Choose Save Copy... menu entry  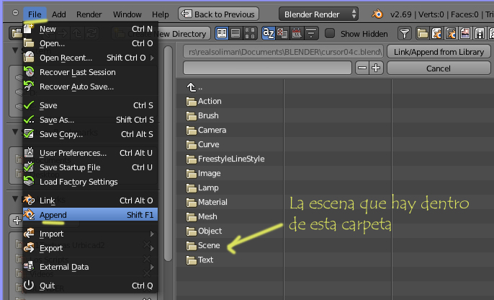coord(90,134)
